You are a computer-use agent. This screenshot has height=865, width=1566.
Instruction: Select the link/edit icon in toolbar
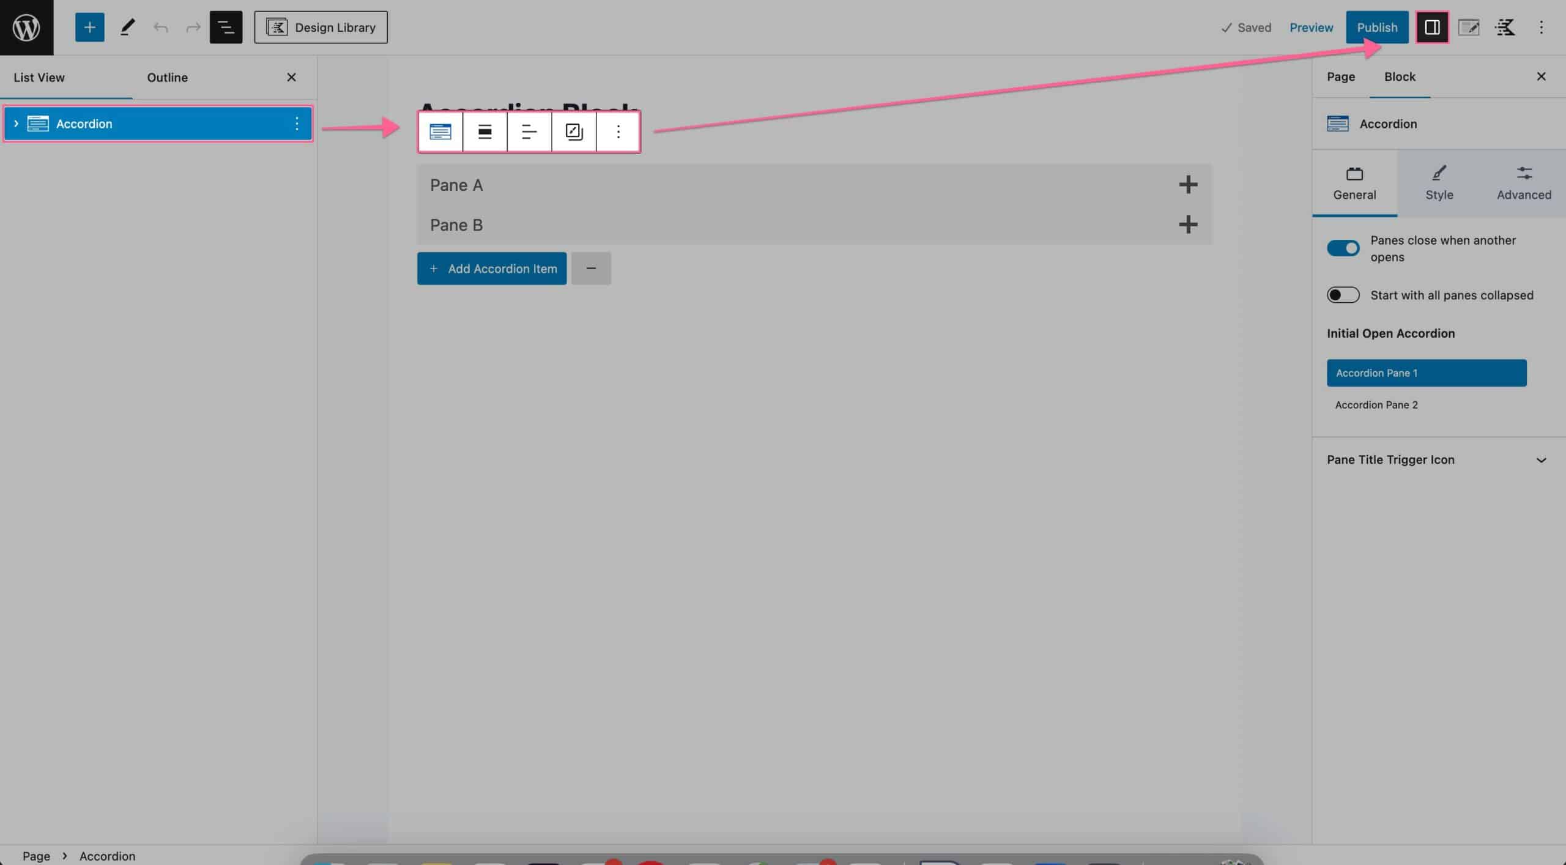click(574, 132)
